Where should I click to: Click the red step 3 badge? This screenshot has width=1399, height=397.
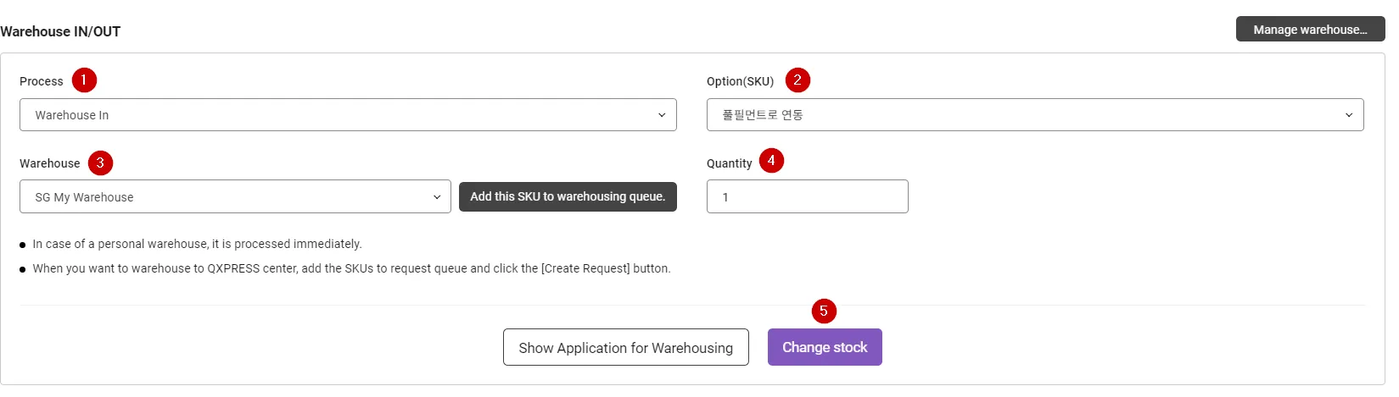[x=100, y=163]
